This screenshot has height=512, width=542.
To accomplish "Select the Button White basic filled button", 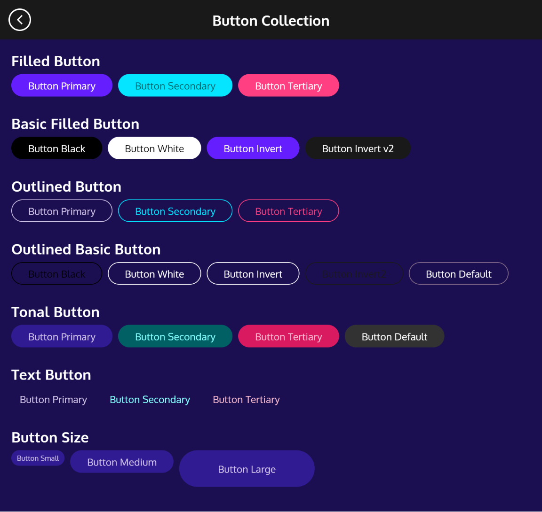I will (x=154, y=148).
